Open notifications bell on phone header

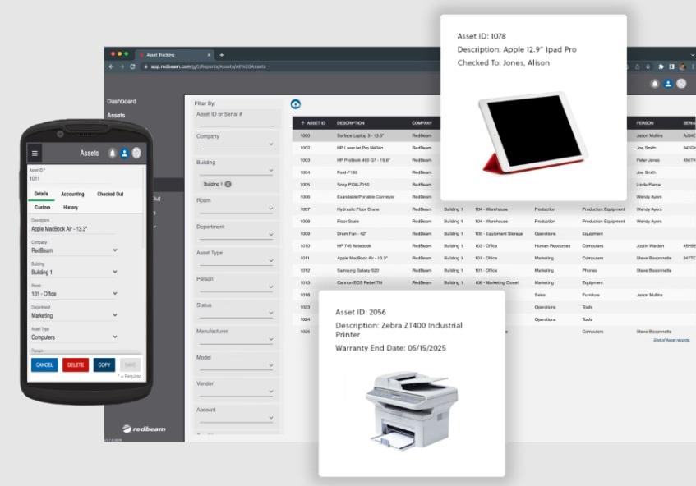[113, 153]
